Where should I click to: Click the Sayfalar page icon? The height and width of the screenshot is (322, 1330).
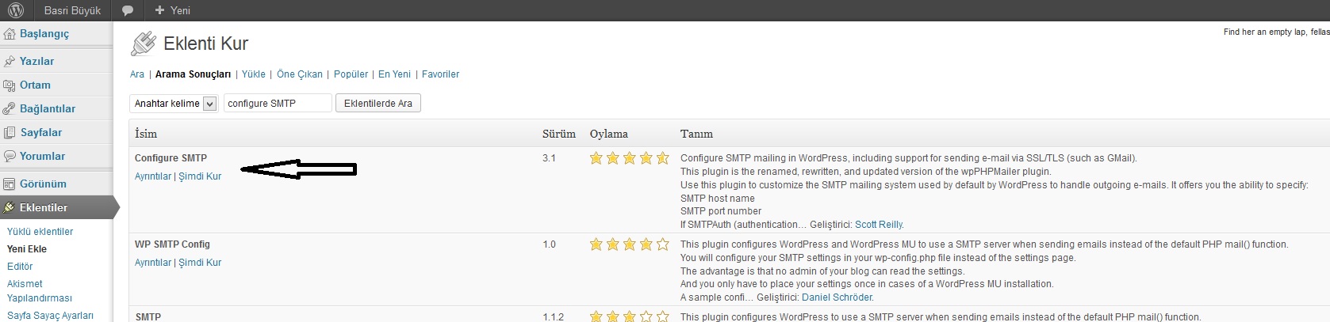(x=10, y=132)
